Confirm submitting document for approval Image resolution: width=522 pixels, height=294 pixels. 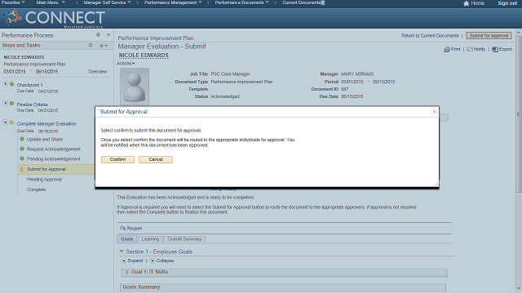(117, 160)
